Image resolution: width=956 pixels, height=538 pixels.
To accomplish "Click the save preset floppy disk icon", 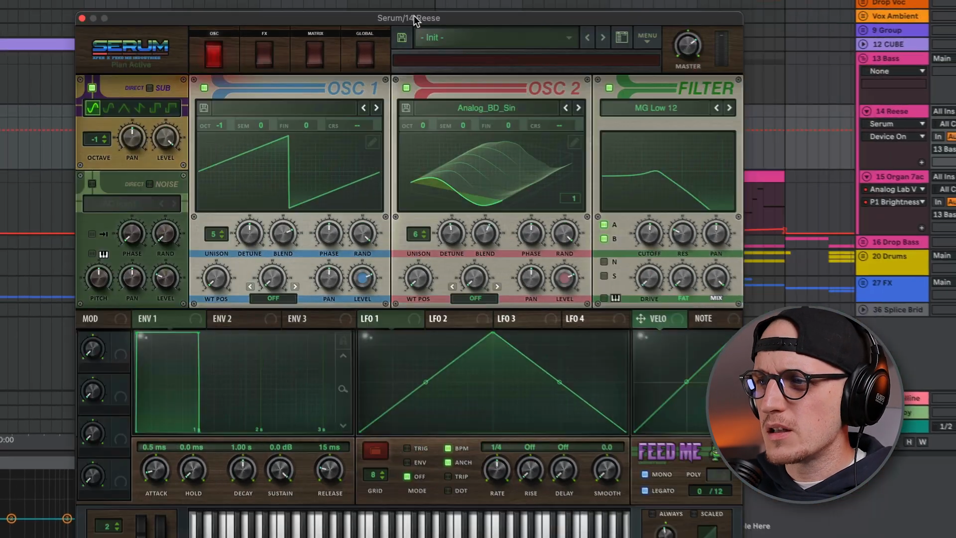I will 402,37.
